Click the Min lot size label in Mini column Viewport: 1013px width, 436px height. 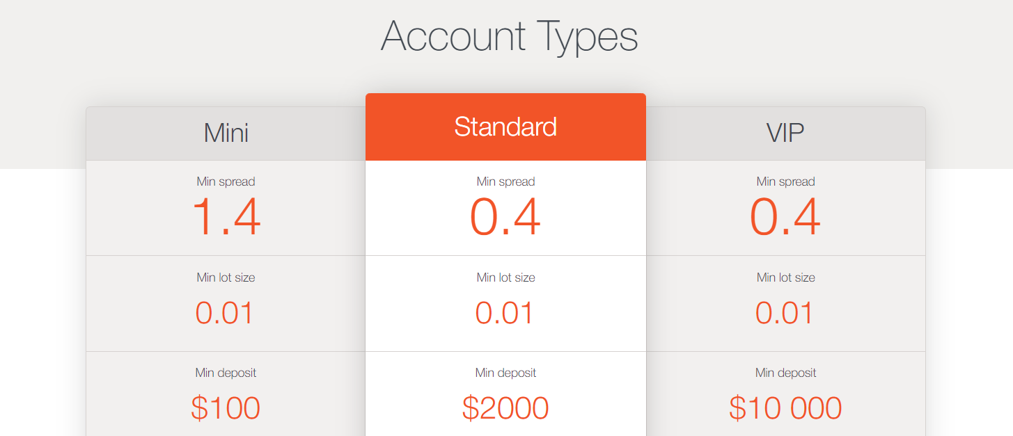(x=226, y=277)
